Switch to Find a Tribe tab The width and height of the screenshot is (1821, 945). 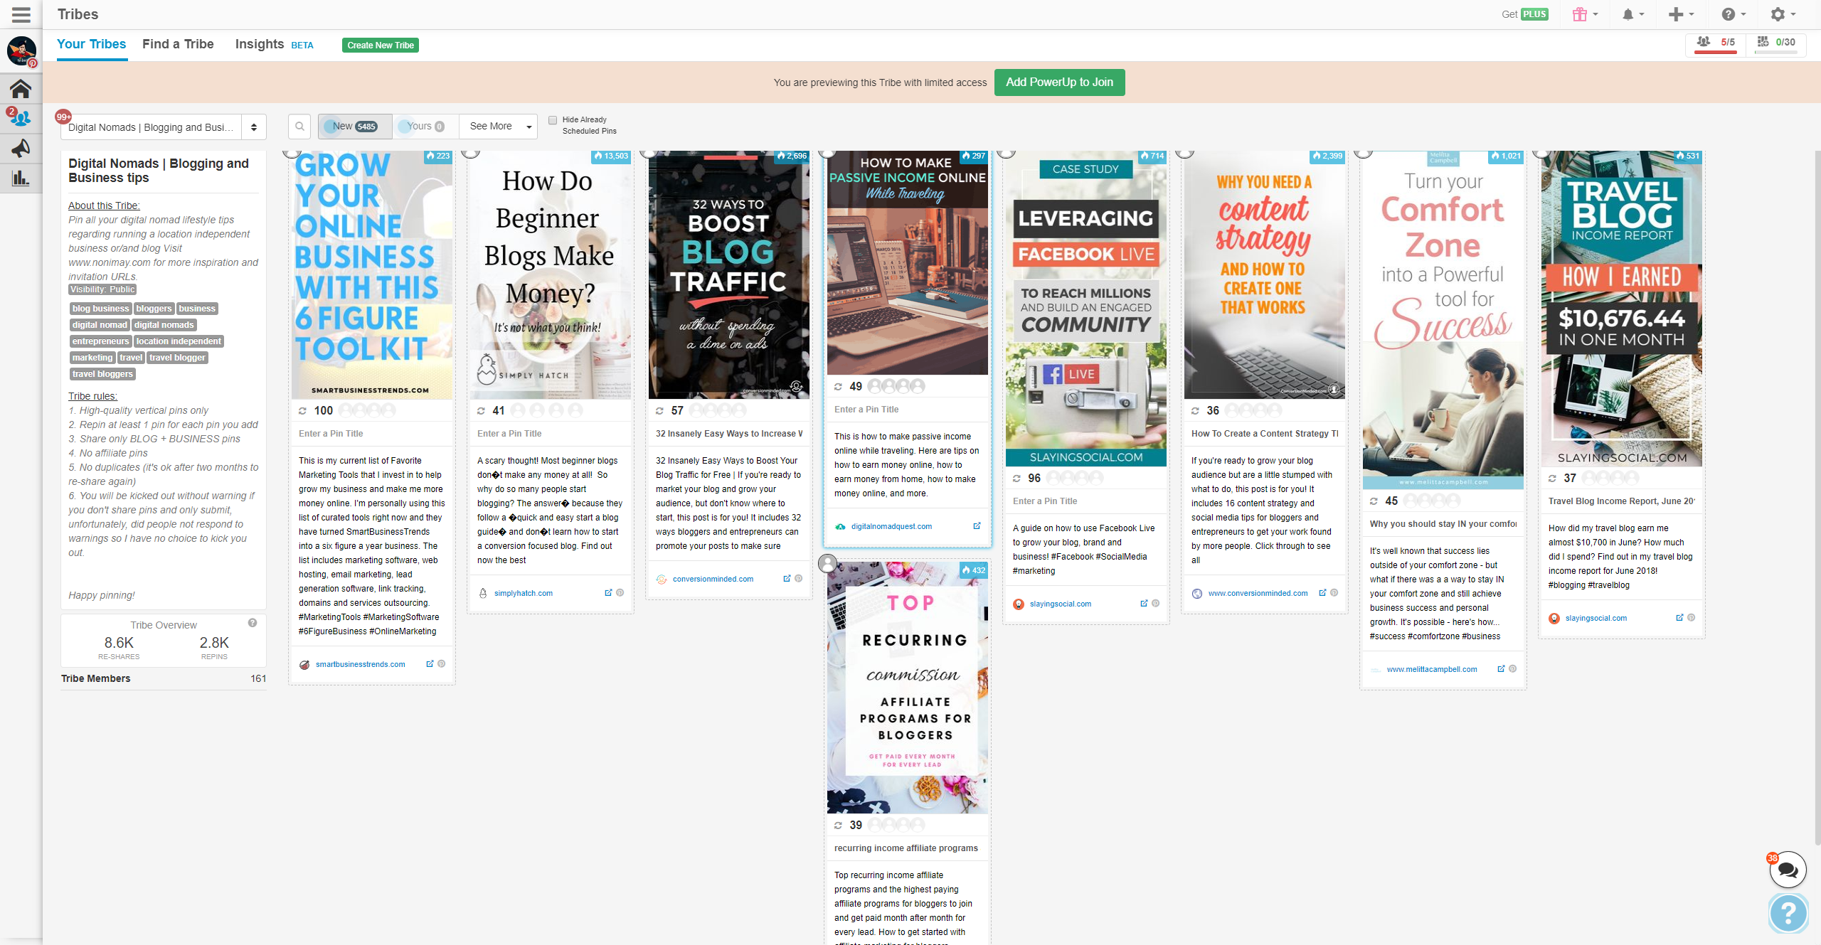(178, 44)
